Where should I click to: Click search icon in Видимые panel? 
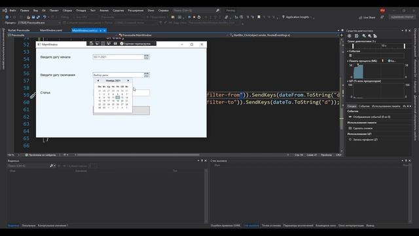point(51,166)
